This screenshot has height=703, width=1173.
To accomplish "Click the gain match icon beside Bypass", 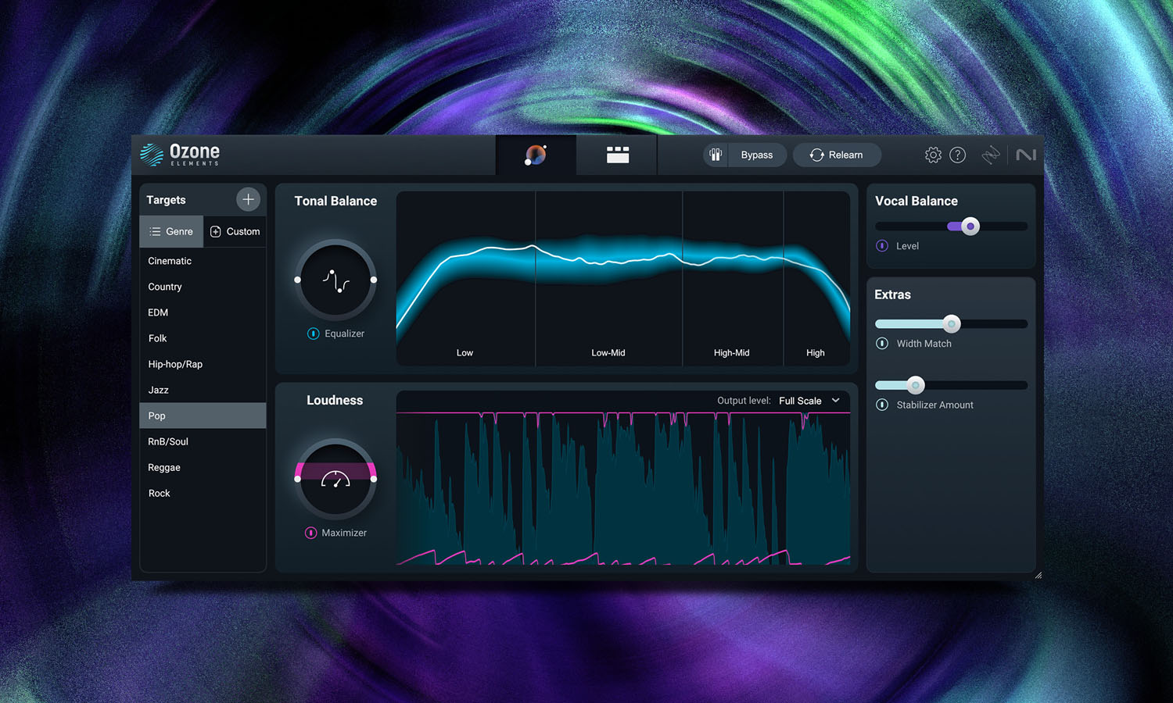I will [x=716, y=155].
